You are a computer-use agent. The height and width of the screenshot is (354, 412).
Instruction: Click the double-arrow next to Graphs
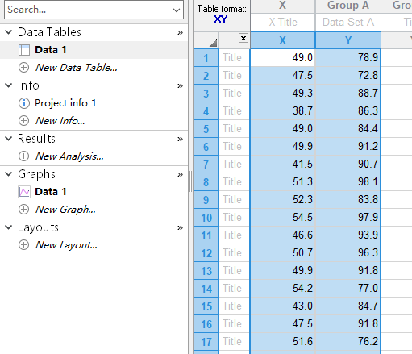180,174
